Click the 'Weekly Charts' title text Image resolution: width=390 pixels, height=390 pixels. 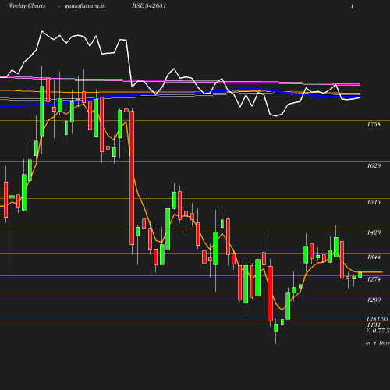(x=27, y=6)
